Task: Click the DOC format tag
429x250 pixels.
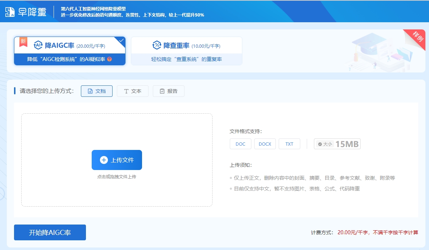Action: [x=241, y=144]
